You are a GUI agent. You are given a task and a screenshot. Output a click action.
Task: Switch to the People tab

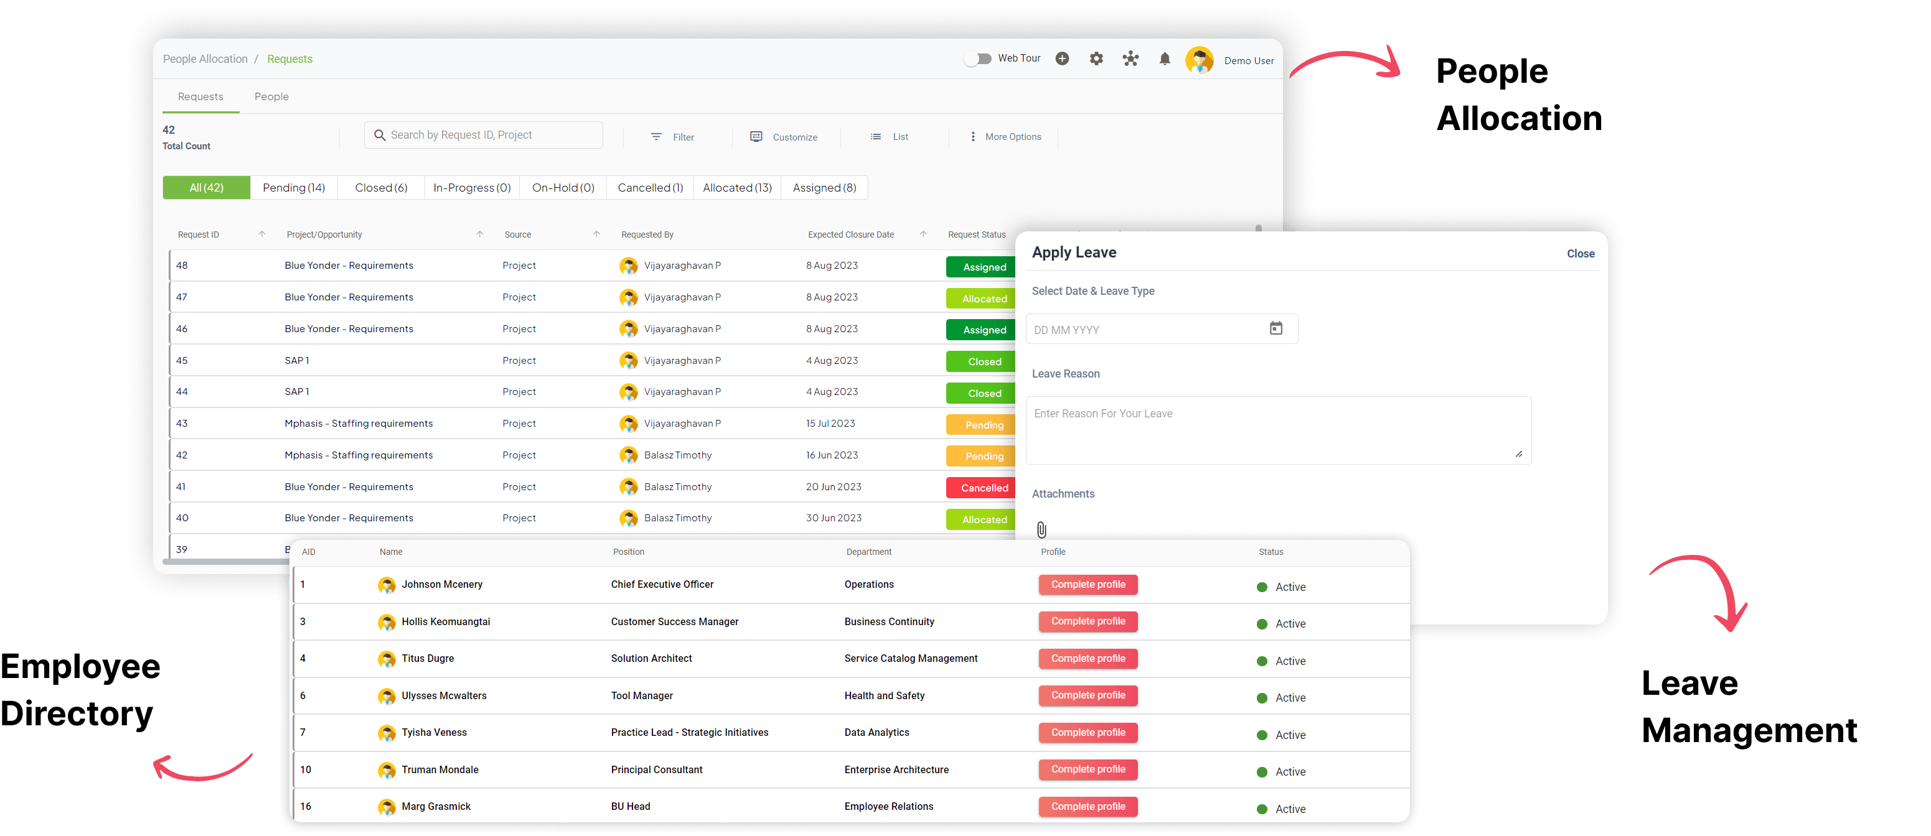tap(271, 96)
